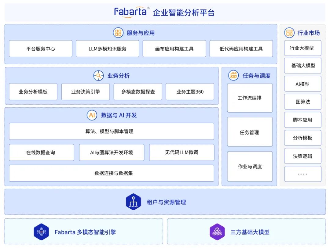Click 业务决策引擎
Screen dimensions: 330x248
click(x=86, y=92)
